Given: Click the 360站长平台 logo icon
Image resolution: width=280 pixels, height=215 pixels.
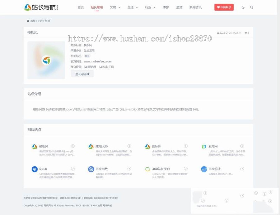Looking at the screenshot, I should click(x=147, y=169).
